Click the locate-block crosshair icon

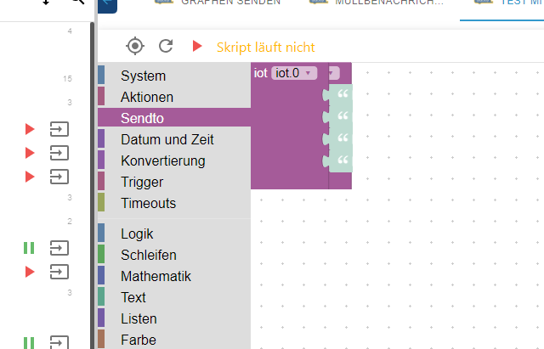135,46
